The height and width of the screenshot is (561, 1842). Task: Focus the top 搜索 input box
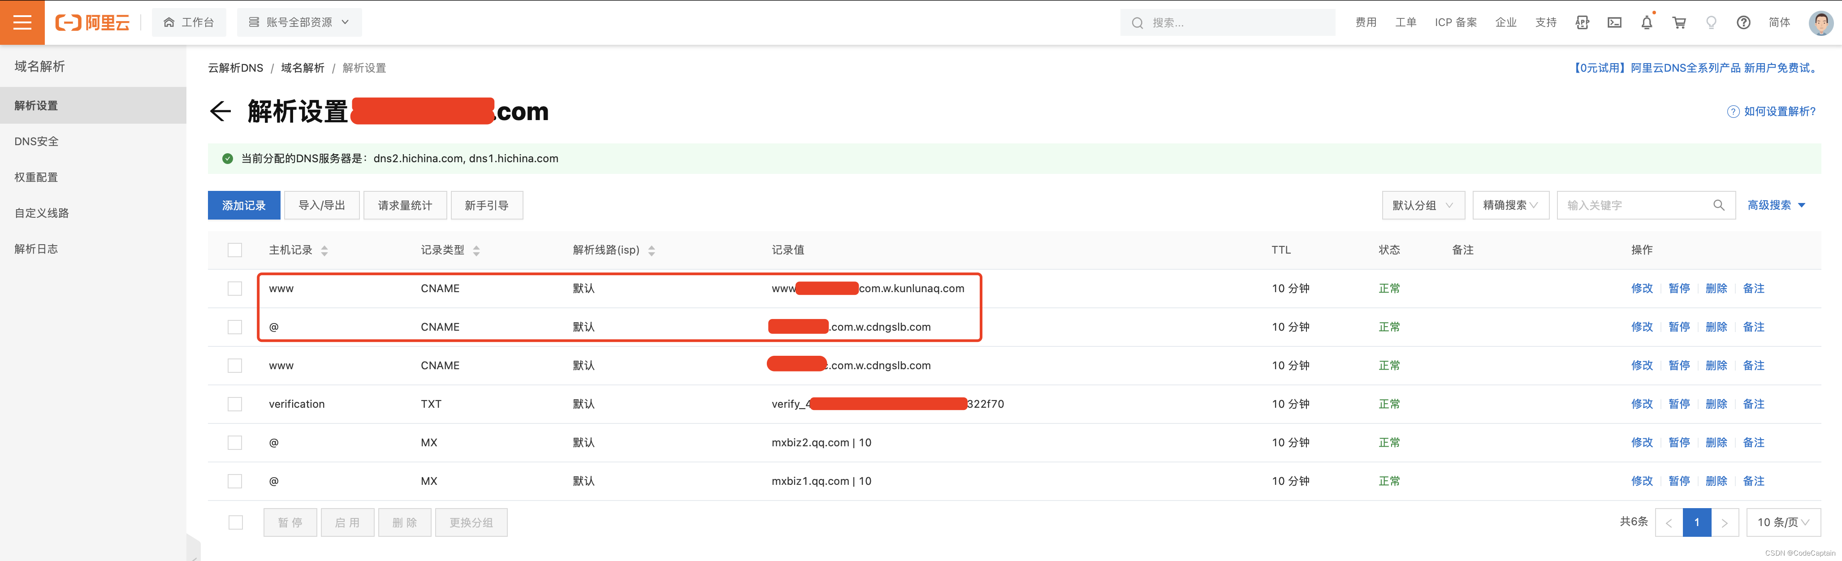pyautogui.click(x=1227, y=23)
